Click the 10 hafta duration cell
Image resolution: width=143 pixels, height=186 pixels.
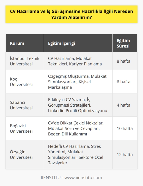125,128
